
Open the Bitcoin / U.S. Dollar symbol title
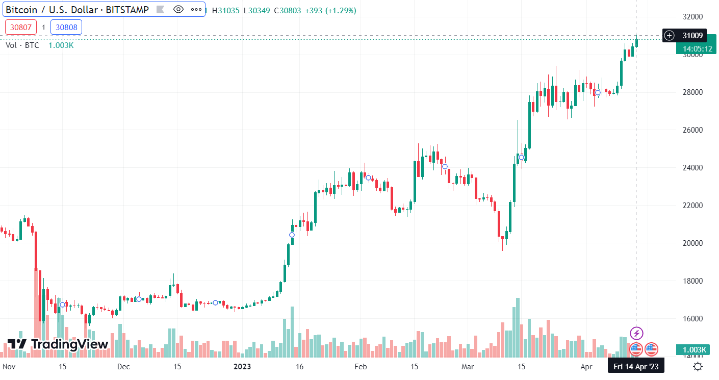point(78,10)
